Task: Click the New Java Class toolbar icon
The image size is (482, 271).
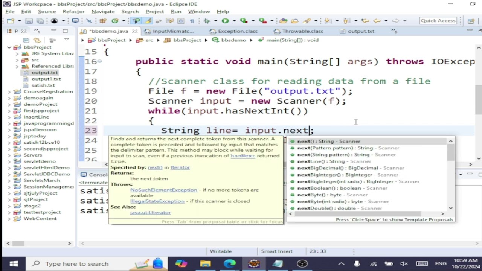Action: coord(115,21)
